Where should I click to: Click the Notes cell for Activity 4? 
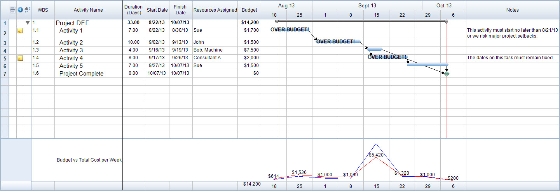pyautogui.click(x=512, y=58)
